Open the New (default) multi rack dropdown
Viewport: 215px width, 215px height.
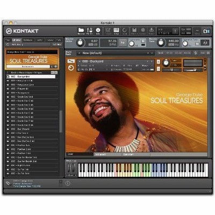click(114, 53)
